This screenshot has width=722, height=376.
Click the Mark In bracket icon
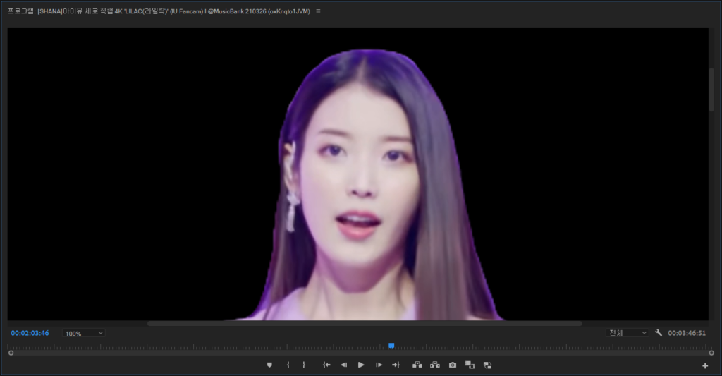point(288,365)
